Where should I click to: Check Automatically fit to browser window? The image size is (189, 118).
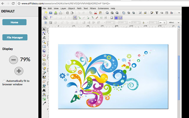pos(4,81)
